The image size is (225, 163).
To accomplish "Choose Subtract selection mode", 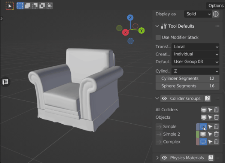I will point(35,6).
